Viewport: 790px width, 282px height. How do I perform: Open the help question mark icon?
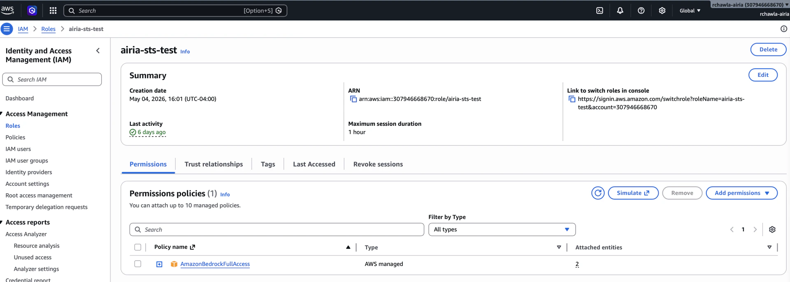point(641,11)
